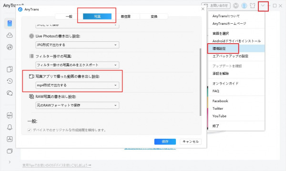Click the お問い合わせ contact button
This screenshot has height=171, width=286.
coord(216,6)
